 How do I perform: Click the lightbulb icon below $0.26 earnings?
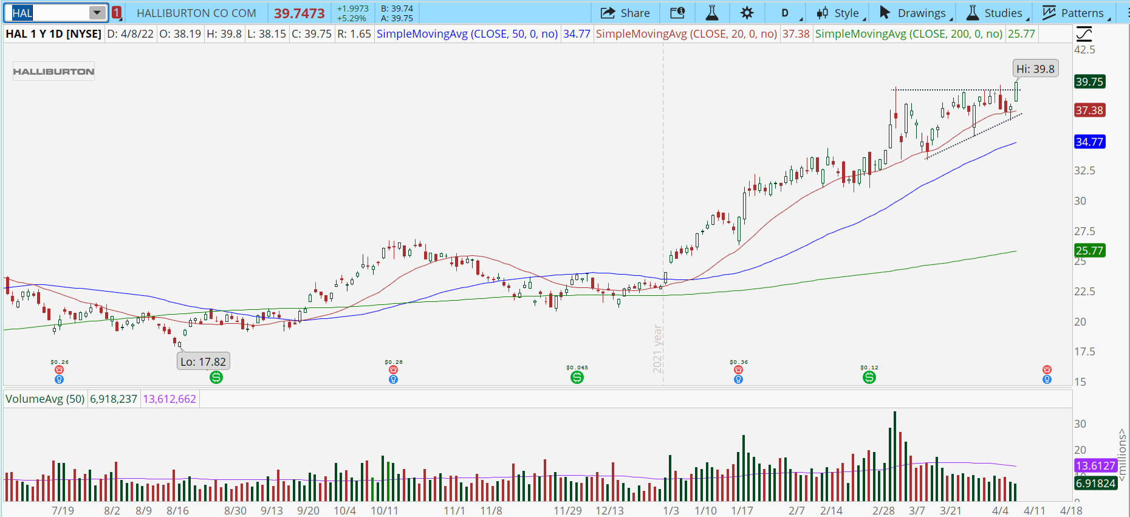coord(59,380)
